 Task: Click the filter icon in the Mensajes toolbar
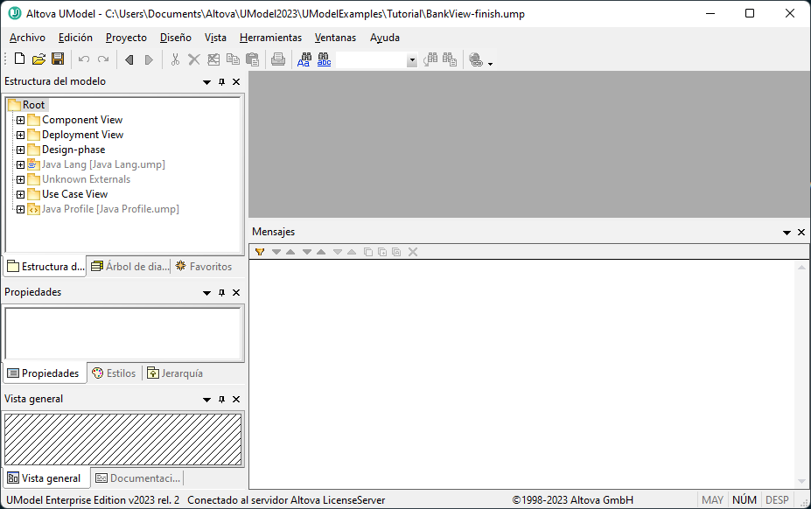[259, 252]
